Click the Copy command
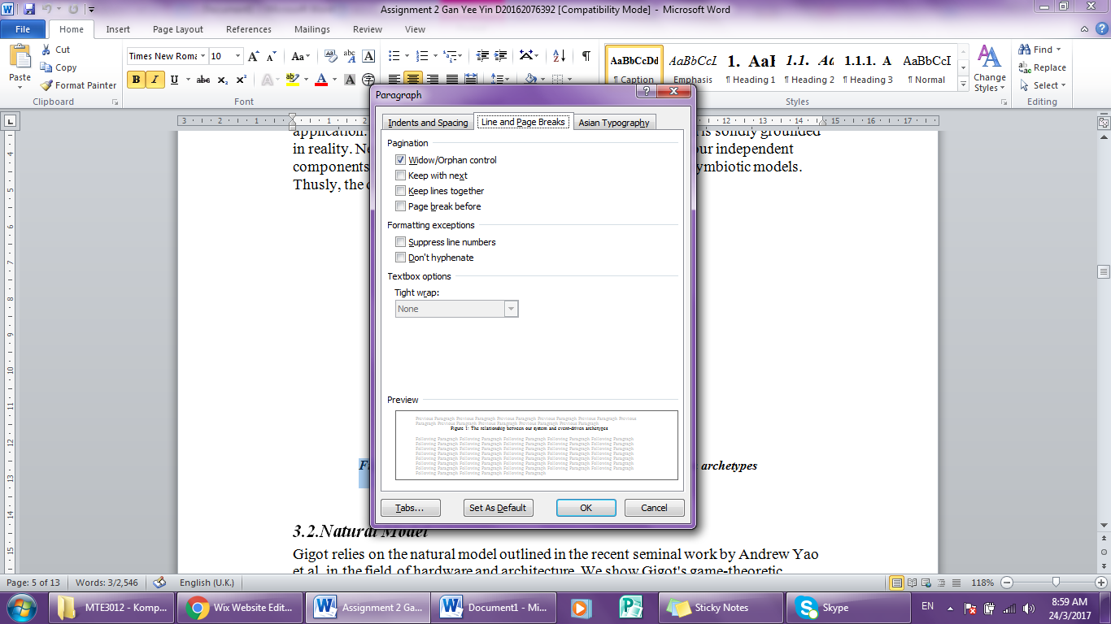The width and height of the screenshot is (1111, 624). click(59, 67)
